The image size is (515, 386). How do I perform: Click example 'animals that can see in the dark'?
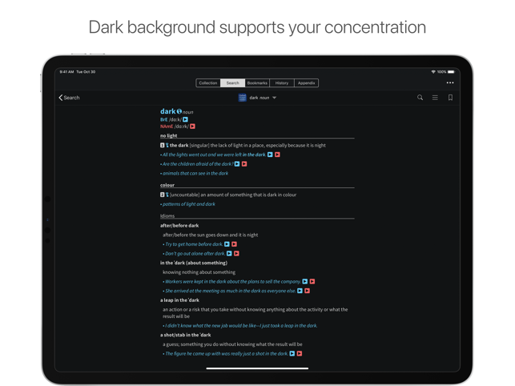(195, 174)
